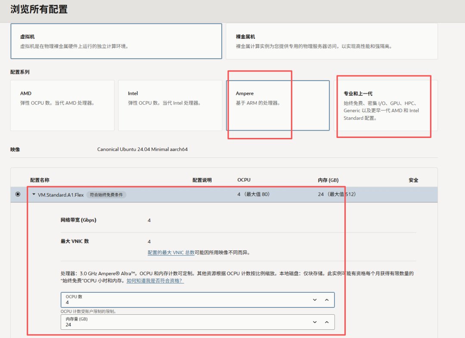This screenshot has height=338, width=465.
Task: Click the Canonical Ubuntu 24.04 Minimal aarch64 image name
Action: pyautogui.click(x=143, y=149)
